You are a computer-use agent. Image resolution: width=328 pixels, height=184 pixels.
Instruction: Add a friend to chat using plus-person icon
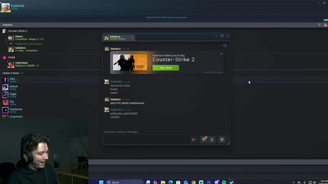click(x=225, y=45)
